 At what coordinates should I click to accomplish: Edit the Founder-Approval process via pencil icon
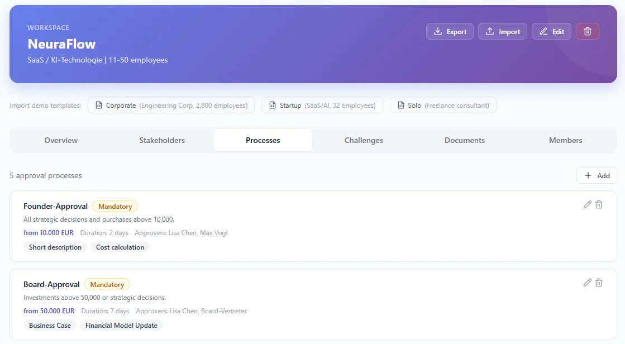pyautogui.click(x=587, y=204)
